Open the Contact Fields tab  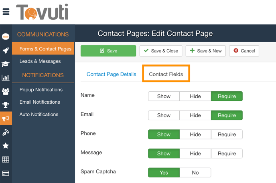166,74
